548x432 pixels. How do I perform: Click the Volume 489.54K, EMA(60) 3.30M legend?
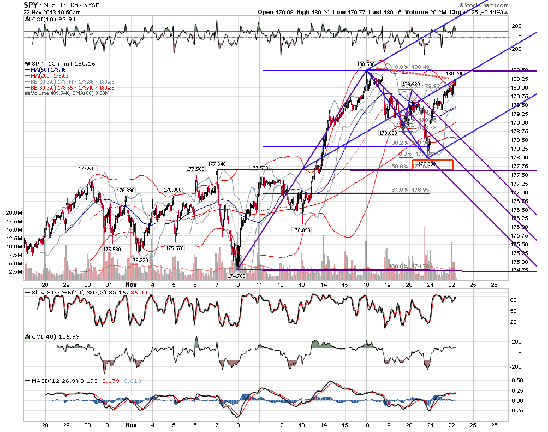click(x=70, y=93)
